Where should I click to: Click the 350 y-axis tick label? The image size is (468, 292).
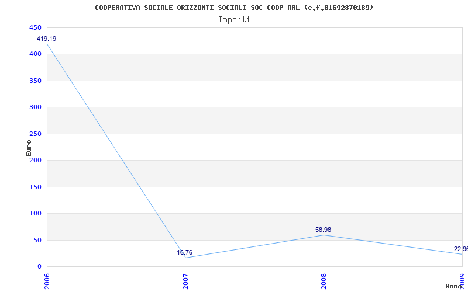click(x=35, y=81)
